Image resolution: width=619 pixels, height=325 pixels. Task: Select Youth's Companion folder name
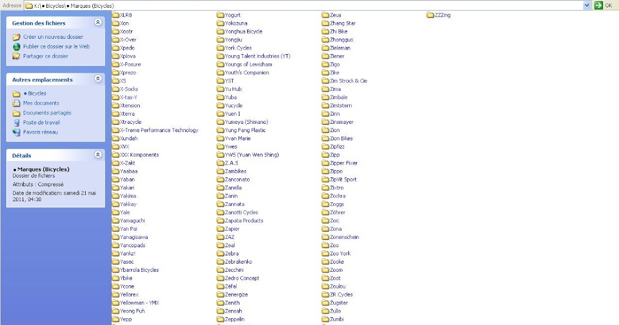247,73
